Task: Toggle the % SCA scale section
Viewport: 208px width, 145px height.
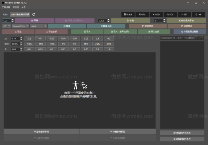Action: 170,14
